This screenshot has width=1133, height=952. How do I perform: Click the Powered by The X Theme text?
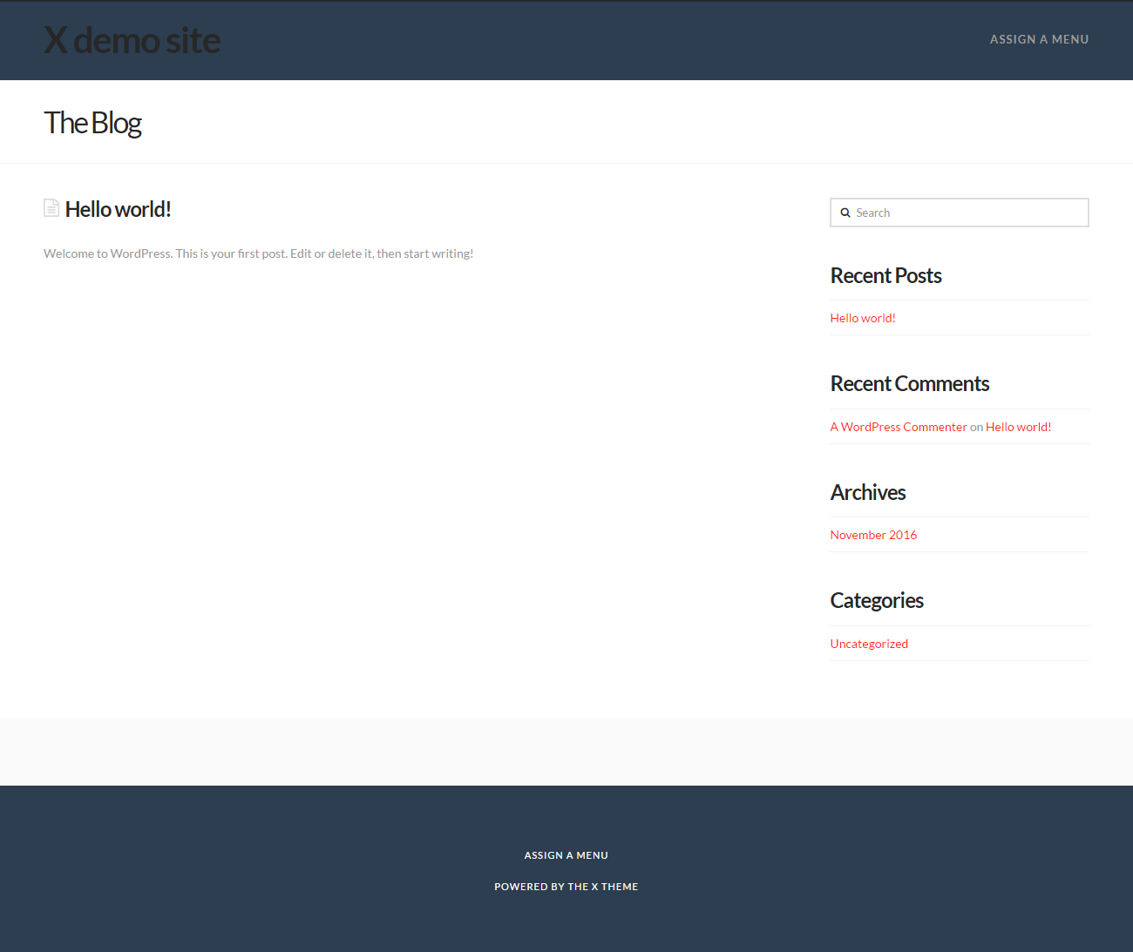point(566,887)
